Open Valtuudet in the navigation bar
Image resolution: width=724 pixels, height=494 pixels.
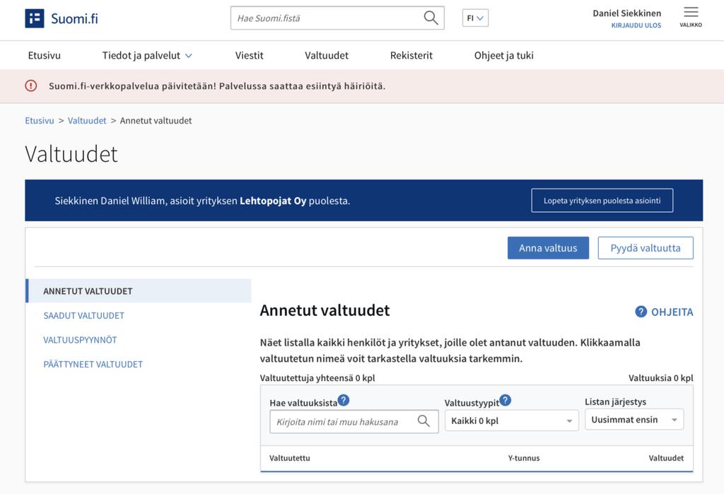click(327, 55)
